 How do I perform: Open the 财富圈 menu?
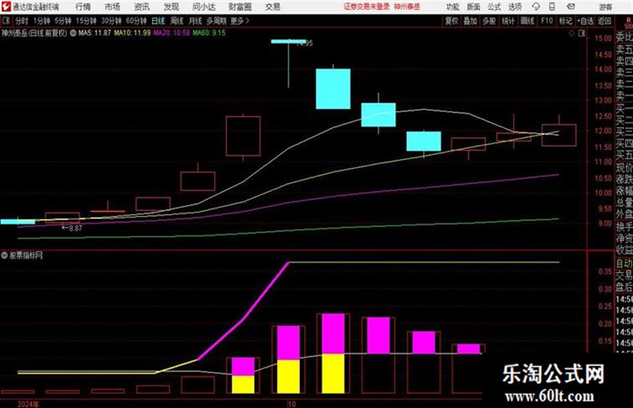(x=240, y=7)
